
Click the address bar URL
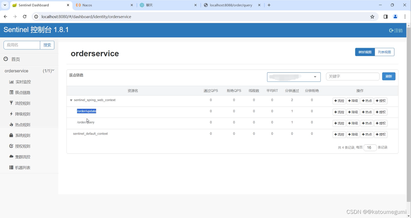86,17
